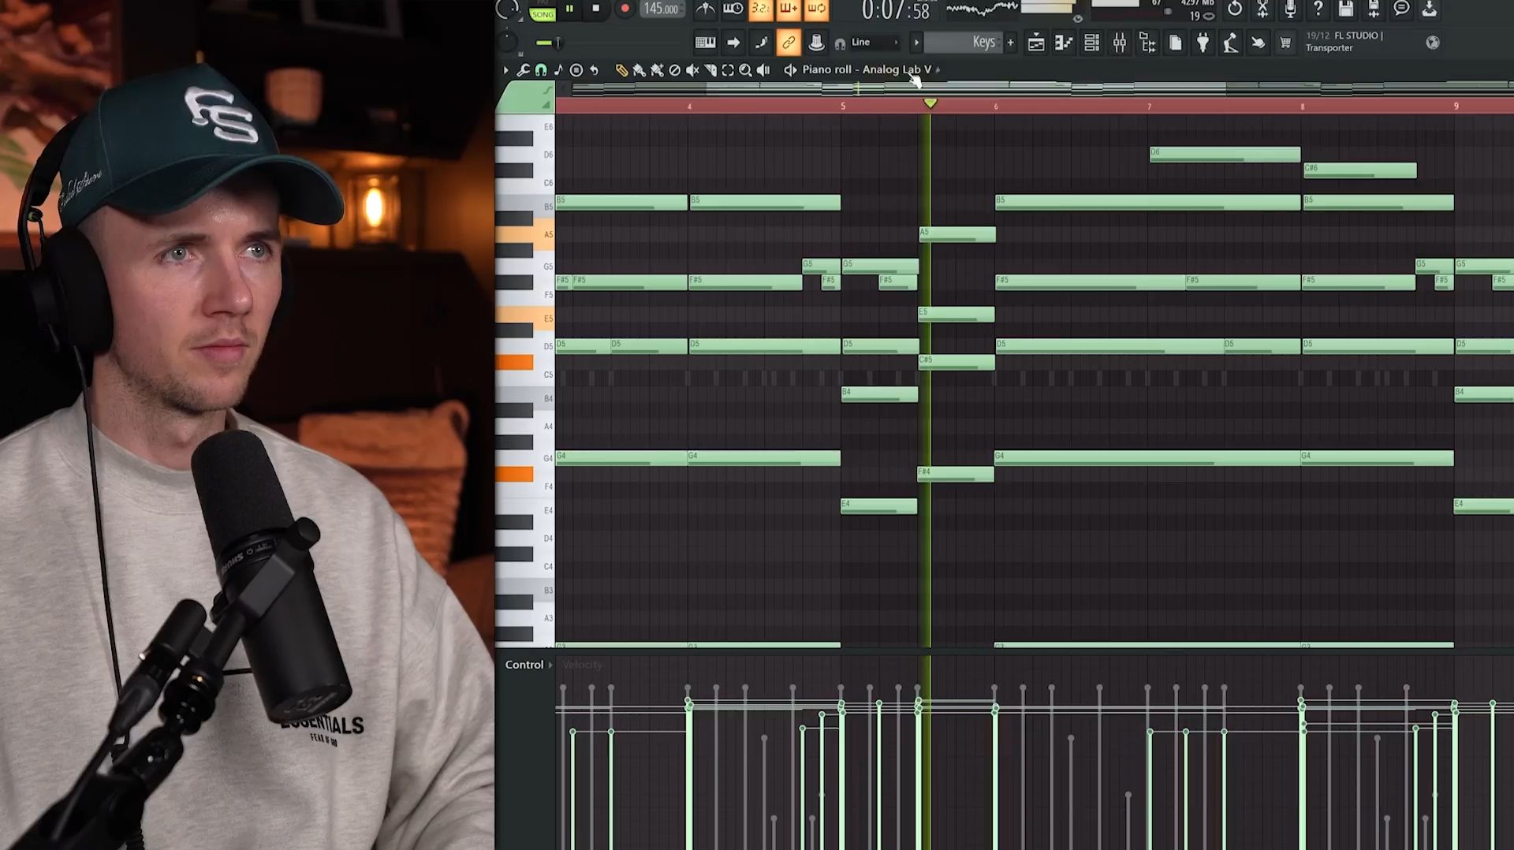1514x850 pixels.
Task: Select the F#4 note at the playhead
Action: [x=956, y=474]
